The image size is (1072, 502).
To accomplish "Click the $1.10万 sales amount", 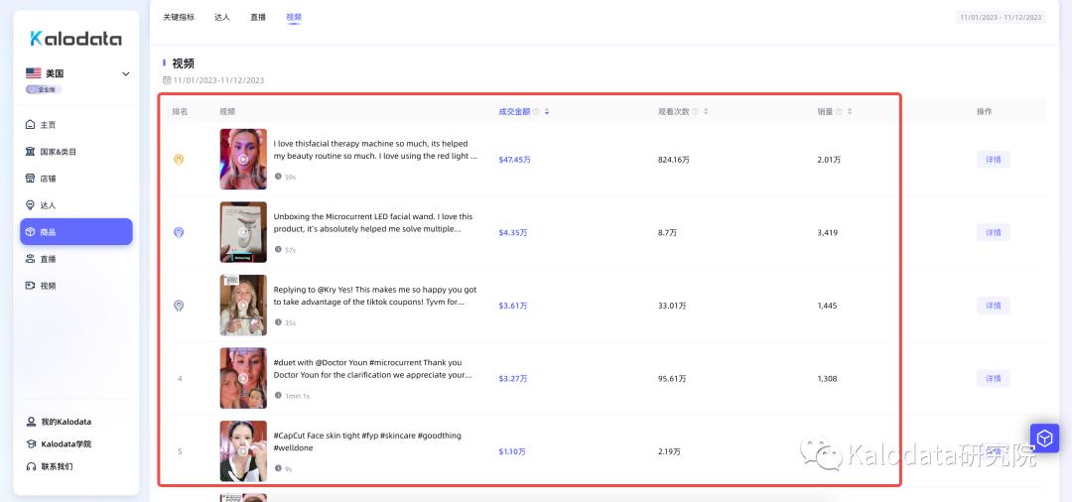I will pyautogui.click(x=512, y=451).
